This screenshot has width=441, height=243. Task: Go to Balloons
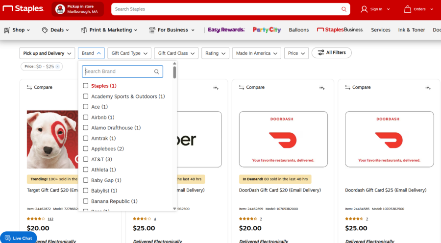point(299,30)
